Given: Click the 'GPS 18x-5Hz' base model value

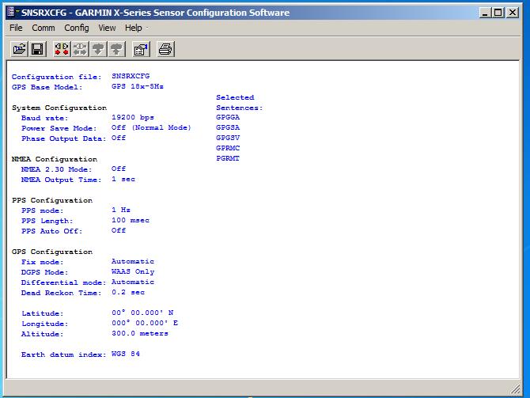Looking at the screenshot, I should (137, 86).
